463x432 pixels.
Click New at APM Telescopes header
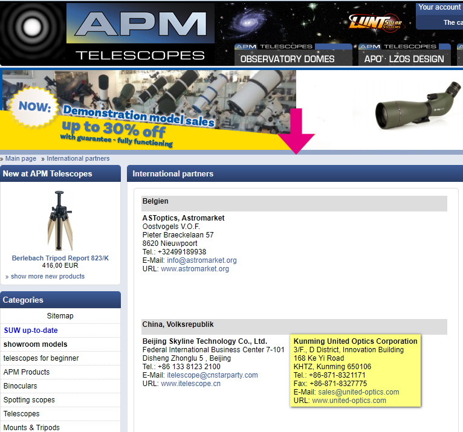(60, 173)
